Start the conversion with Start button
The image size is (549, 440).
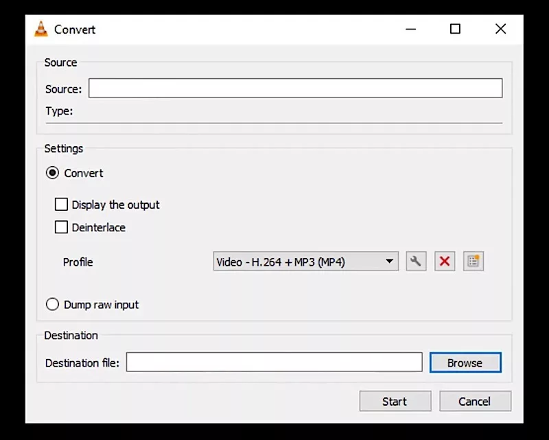[x=395, y=402]
